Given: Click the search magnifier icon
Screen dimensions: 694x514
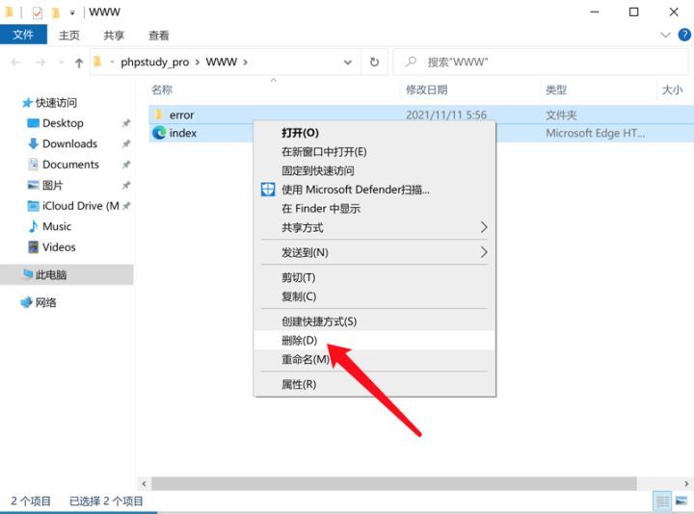Looking at the screenshot, I should (x=412, y=62).
